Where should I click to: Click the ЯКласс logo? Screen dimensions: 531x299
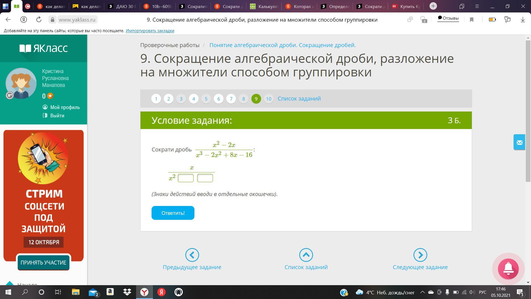(x=43, y=48)
